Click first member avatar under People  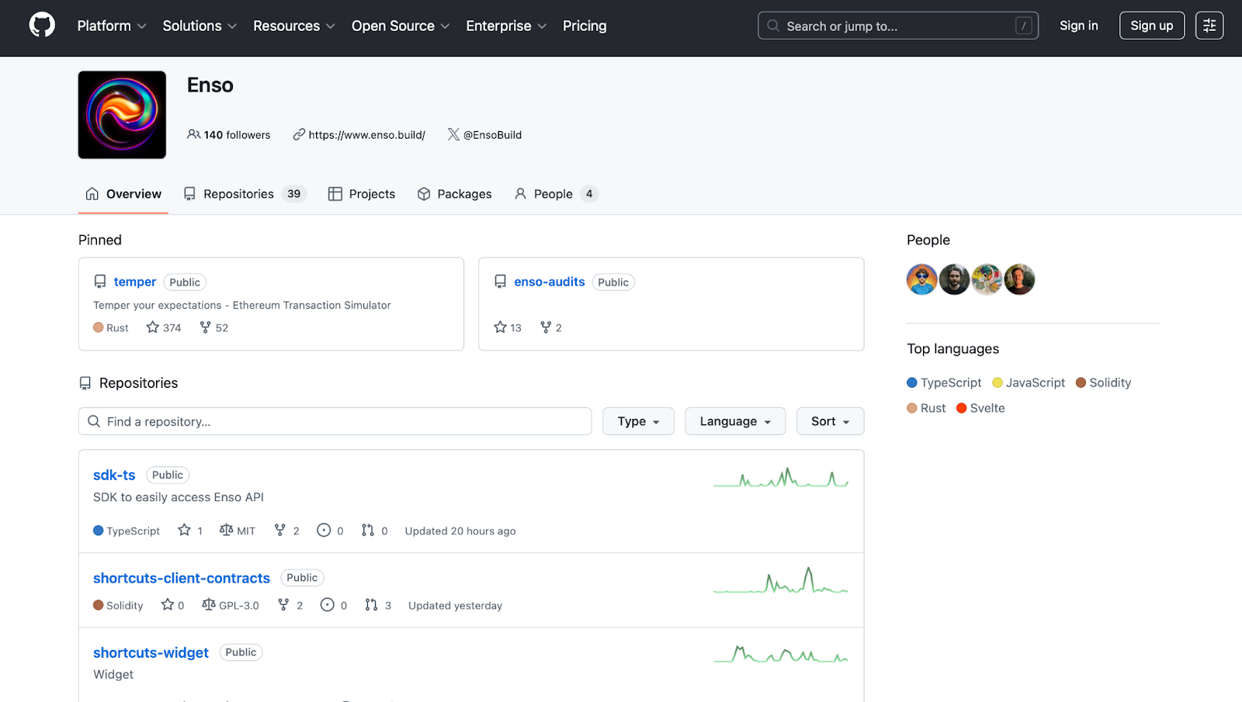click(x=921, y=280)
